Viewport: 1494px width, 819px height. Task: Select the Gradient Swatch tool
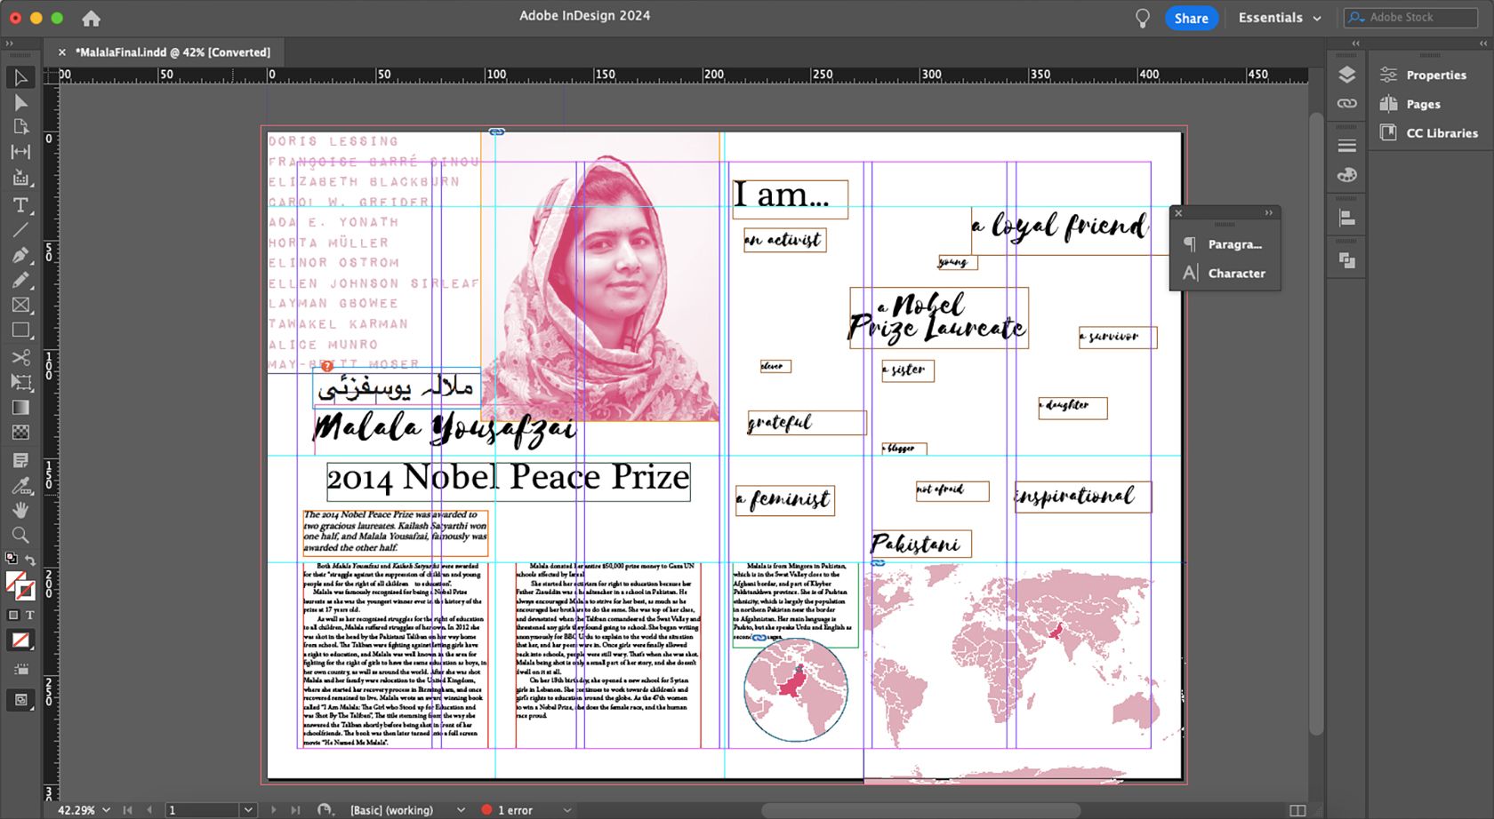pyautogui.click(x=21, y=407)
